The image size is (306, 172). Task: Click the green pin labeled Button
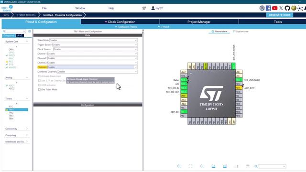(x=184, y=80)
